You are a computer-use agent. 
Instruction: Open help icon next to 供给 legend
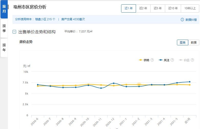tap(152, 60)
